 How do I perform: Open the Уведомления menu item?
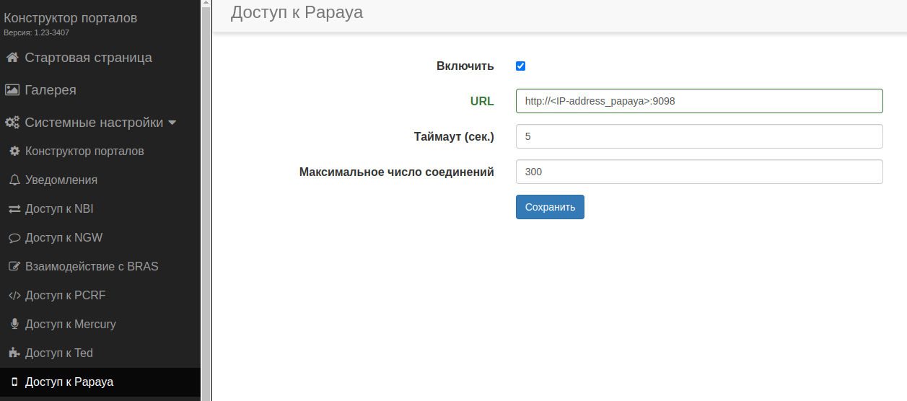point(61,180)
